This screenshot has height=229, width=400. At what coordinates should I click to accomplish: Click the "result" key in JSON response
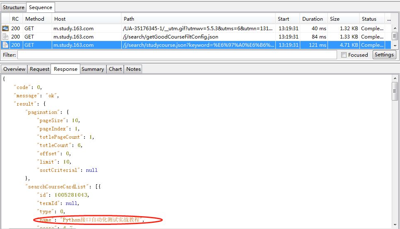(x=25, y=104)
